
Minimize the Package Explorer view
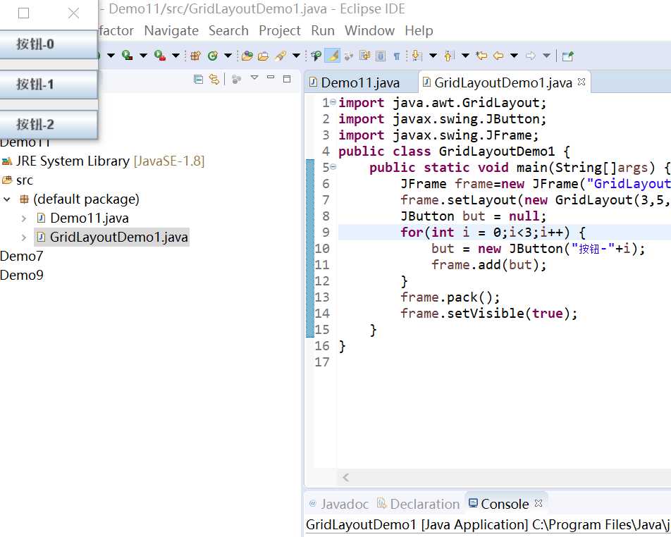[271, 78]
